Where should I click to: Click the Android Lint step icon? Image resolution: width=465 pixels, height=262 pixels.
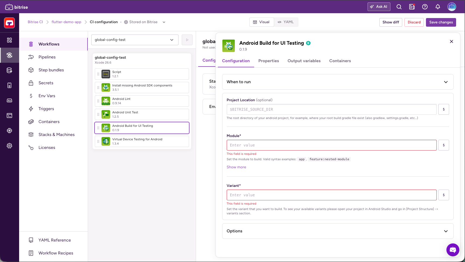click(x=106, y=101)
